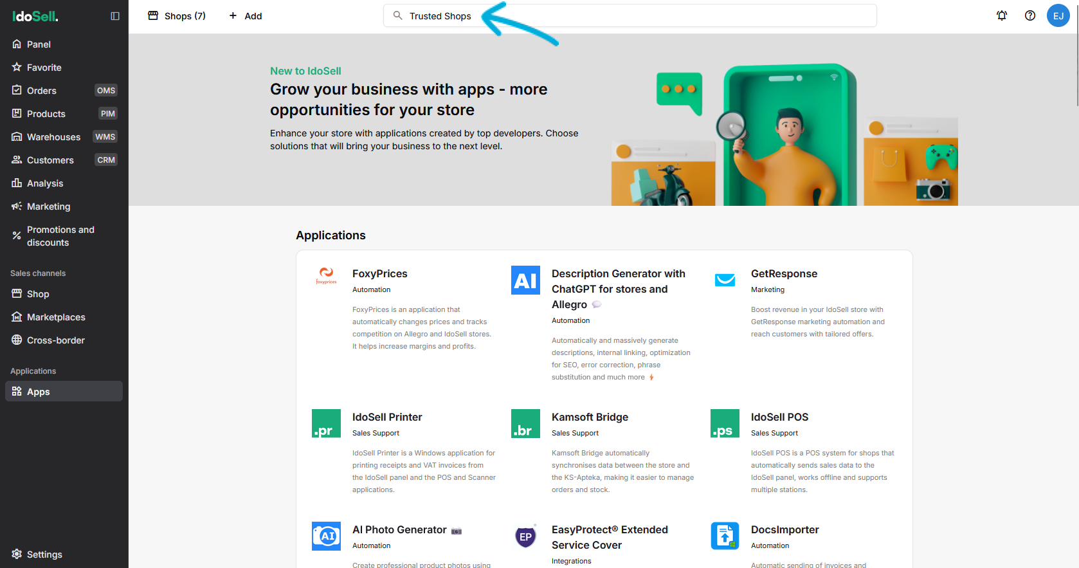Click the Marketing megaphone icon
The height and width of the screenshot is (568, 1079).
(17, 206)
